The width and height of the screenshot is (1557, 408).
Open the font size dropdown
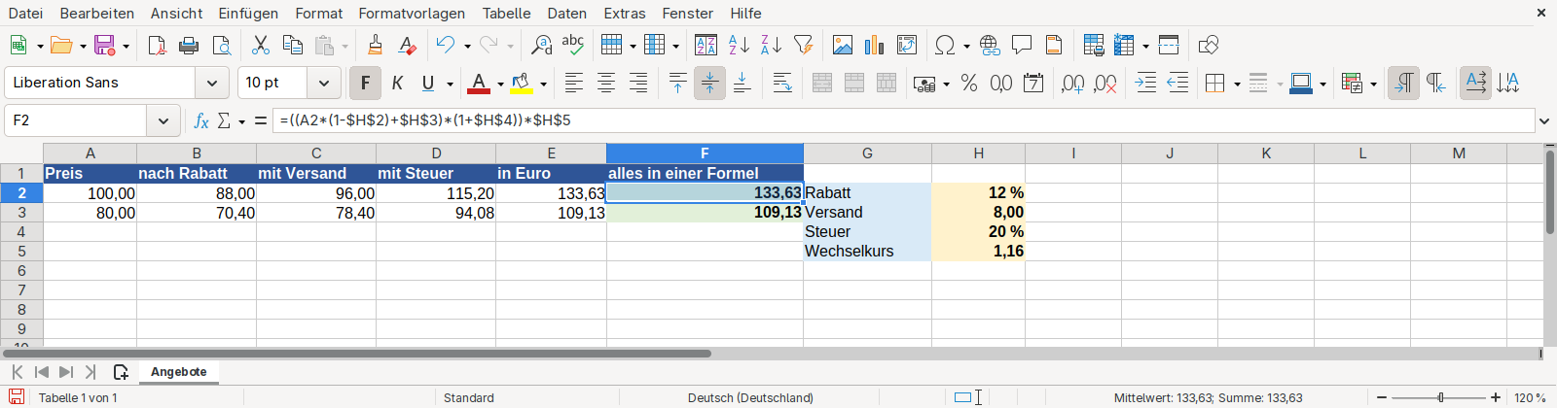323,83
